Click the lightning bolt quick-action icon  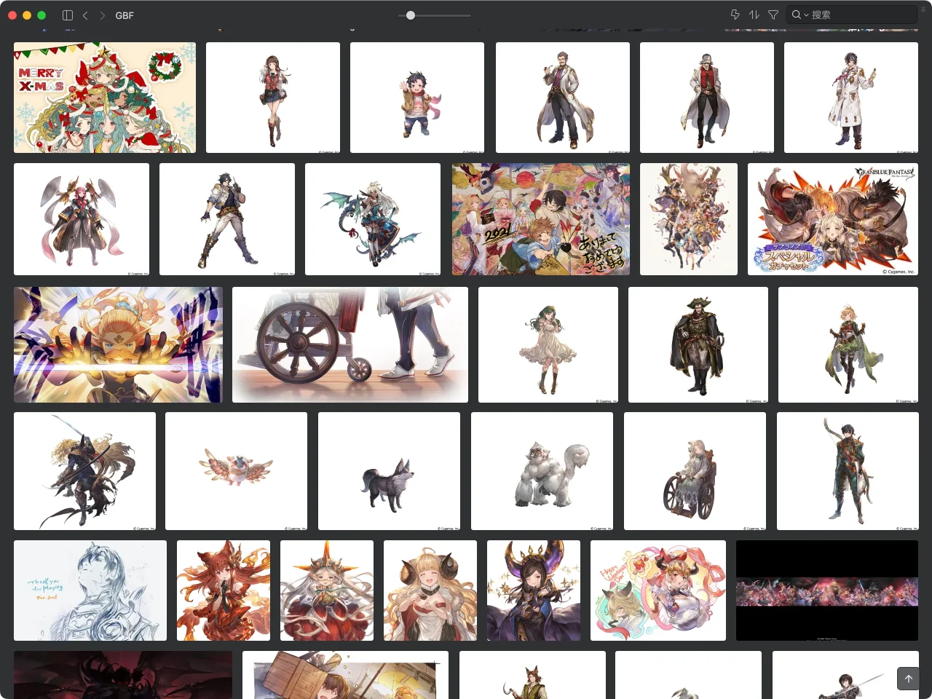click(735, 15)
